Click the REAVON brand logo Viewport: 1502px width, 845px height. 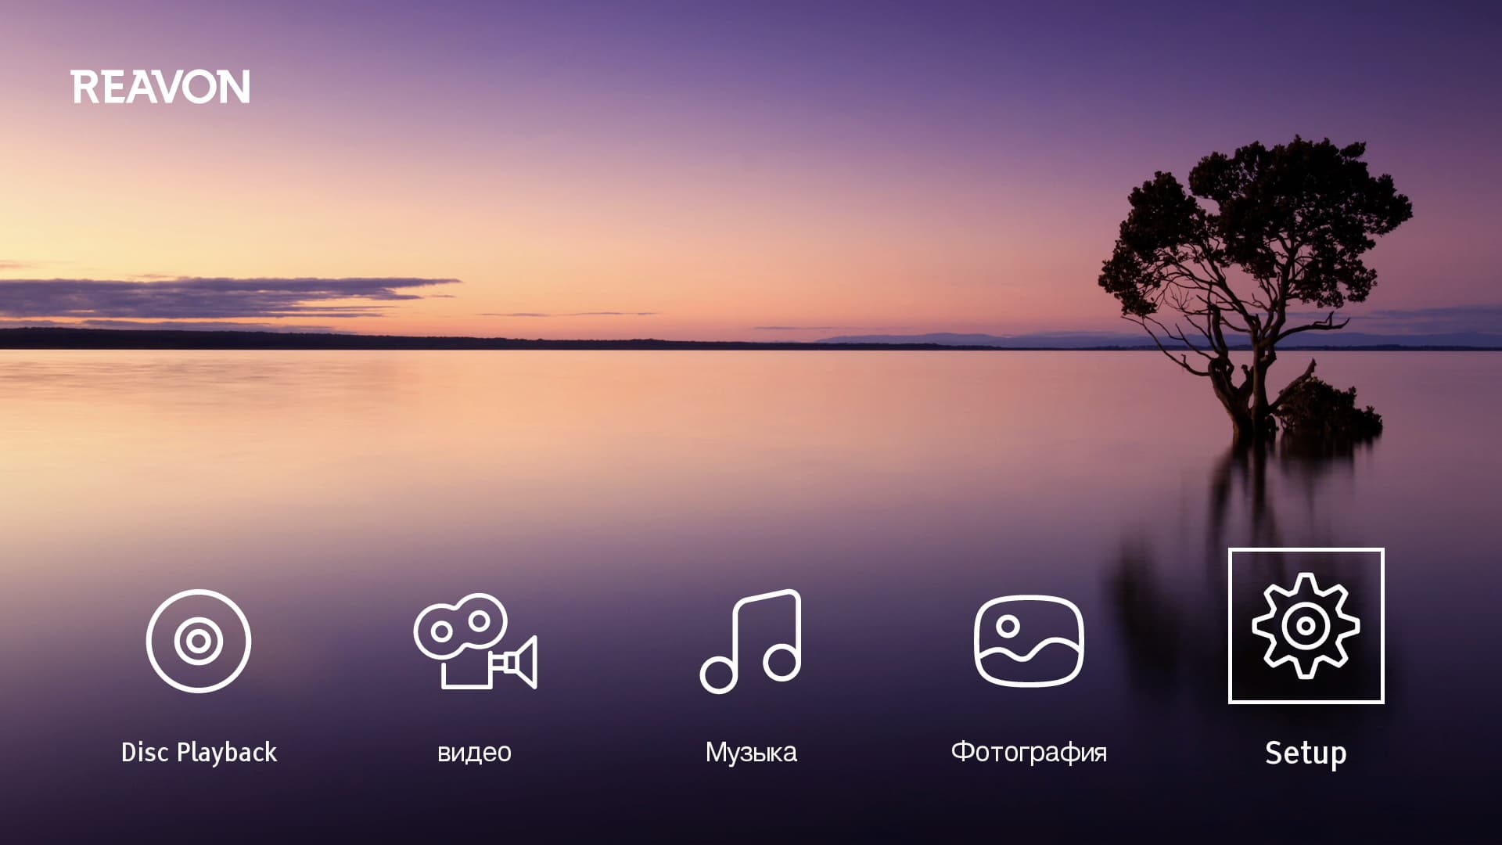click(x=160, y=87)
